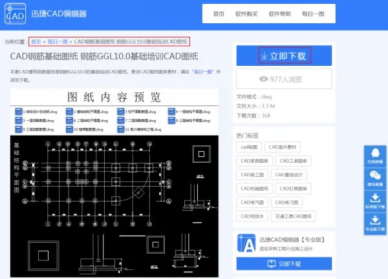This screenshot has width=388, height=279.
Task: Select the CAD施工图 hot tag
Action: 252,175
